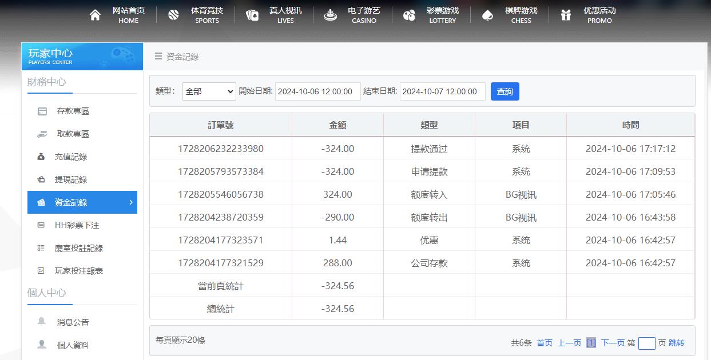The image size is (711, 360).
Task: Click the page jump input before 跳转
Action: coord(647,343)
